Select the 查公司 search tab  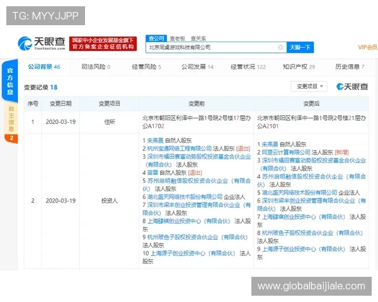click(156, 38)
